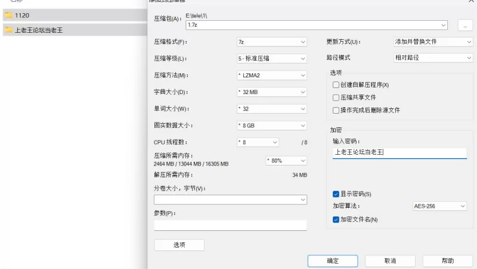Expand the 压缩等级 dropdown
477x269 pixels.
pyautogui.click(x=271, y=59)
